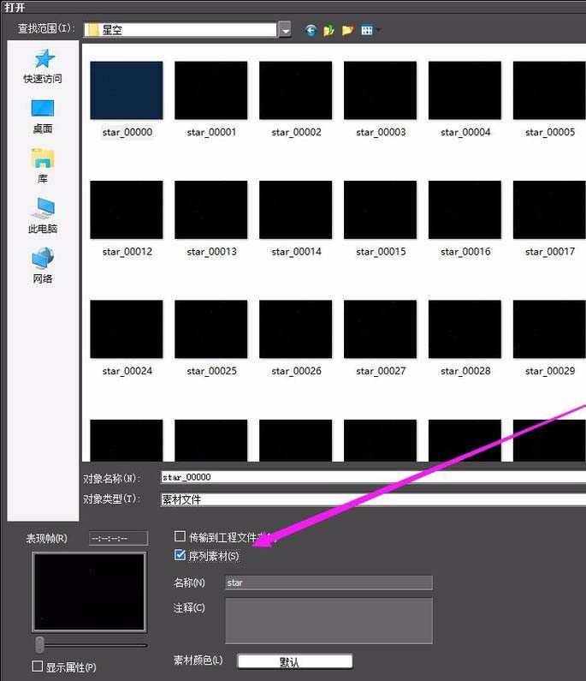Viewport: 586px width, 681px height.
Task: Click the back navigation arrow icon
Action: [311, 30]
